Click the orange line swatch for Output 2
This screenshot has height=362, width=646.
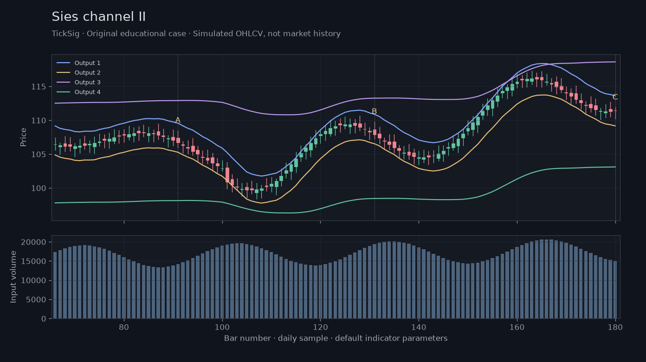63,73
